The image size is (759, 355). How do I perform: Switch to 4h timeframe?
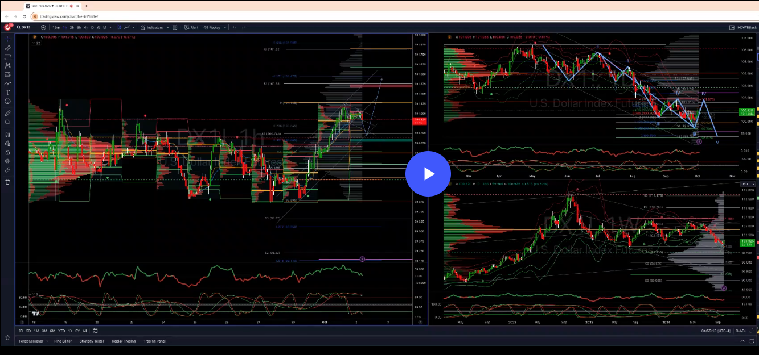86,27
